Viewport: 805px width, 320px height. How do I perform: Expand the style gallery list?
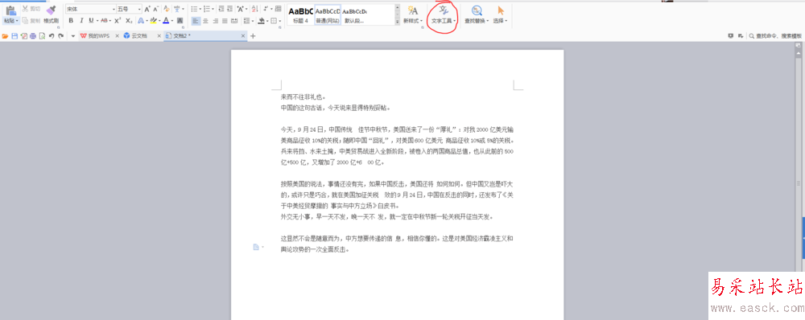click(398, 22)
